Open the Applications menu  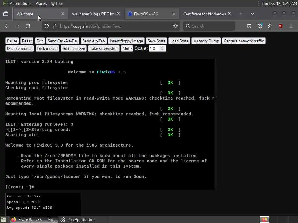[21, 3]
